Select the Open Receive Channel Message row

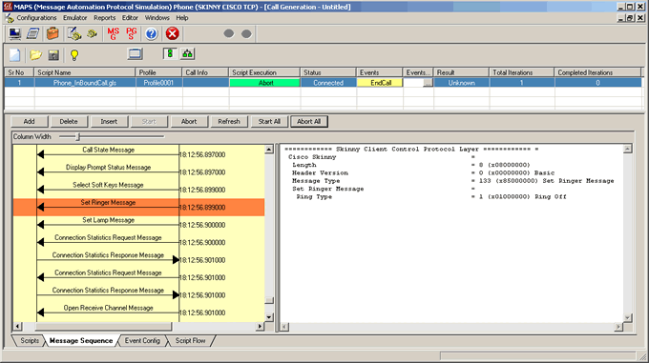138,313
